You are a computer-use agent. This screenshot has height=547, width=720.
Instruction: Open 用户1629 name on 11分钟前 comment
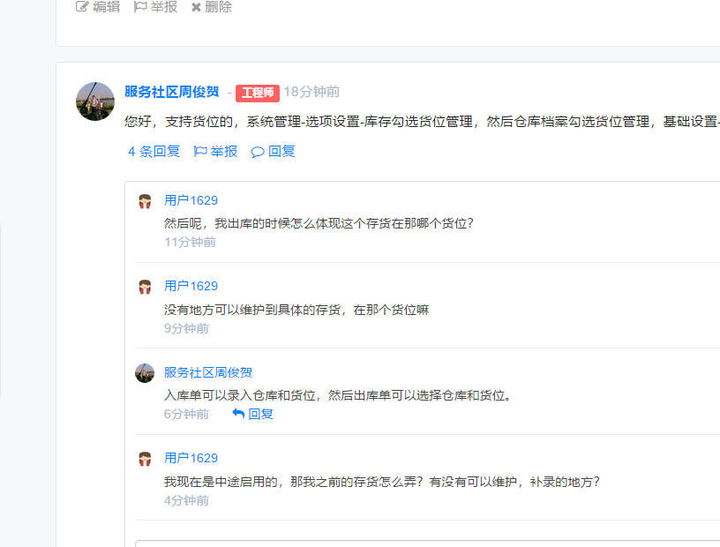tap(191, 200)
